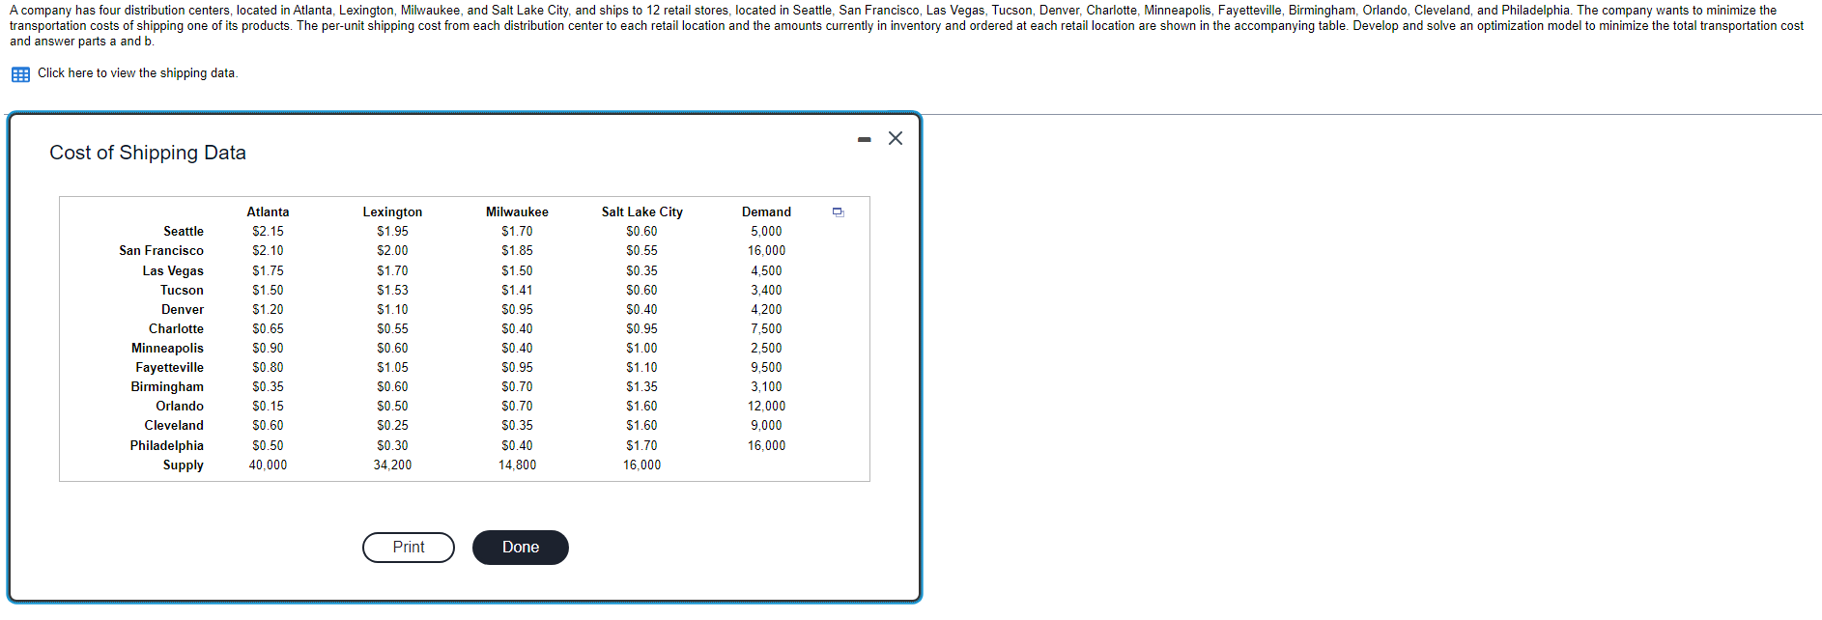Click Tucson Lexington cost $1.53
This screenshot has height=620, width=1822.
point(392,291)
